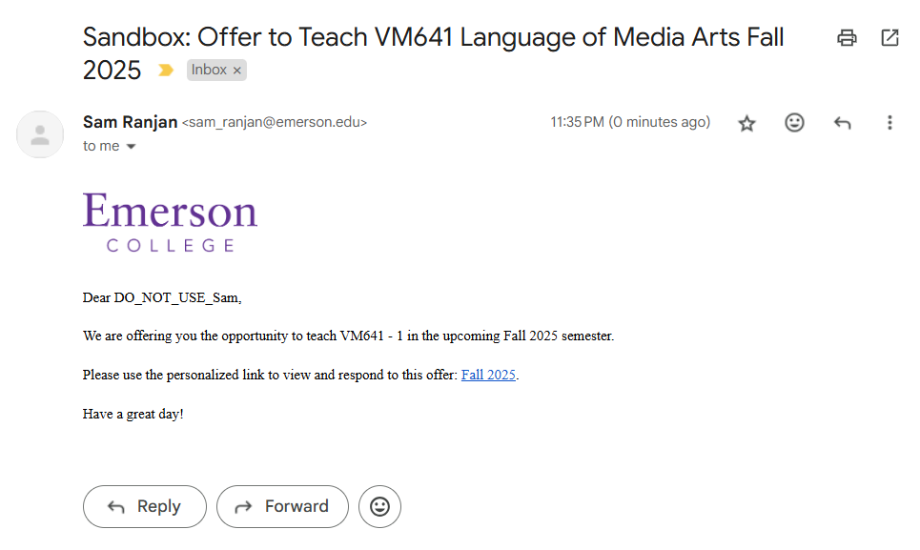Print this email using the printer icon
Image resolution: width=920 pixels, height=550 pixels.
(846, 38)
